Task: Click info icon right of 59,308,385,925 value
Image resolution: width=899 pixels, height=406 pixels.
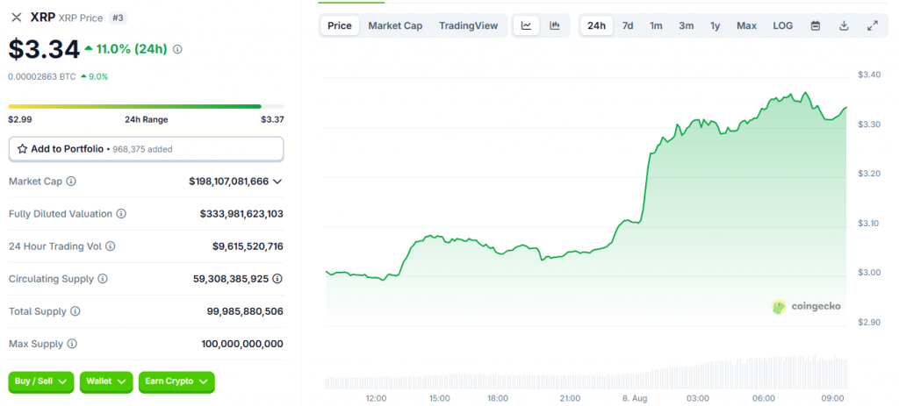Action: [x=277, y=279]
